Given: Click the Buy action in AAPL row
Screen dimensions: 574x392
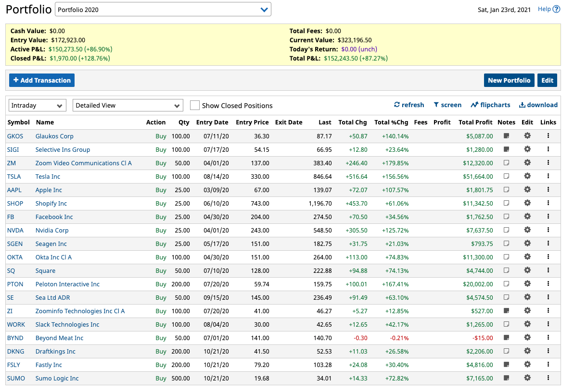Looking at the screenshot, I should (x=161, y=190).
